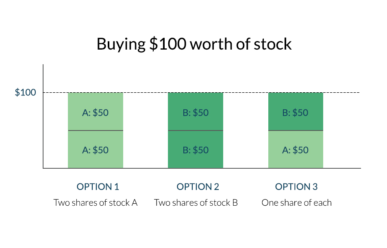Click the OPTION 2 heading
The width and height of the screenshot is (387, 248).
[x=198, y=187]
